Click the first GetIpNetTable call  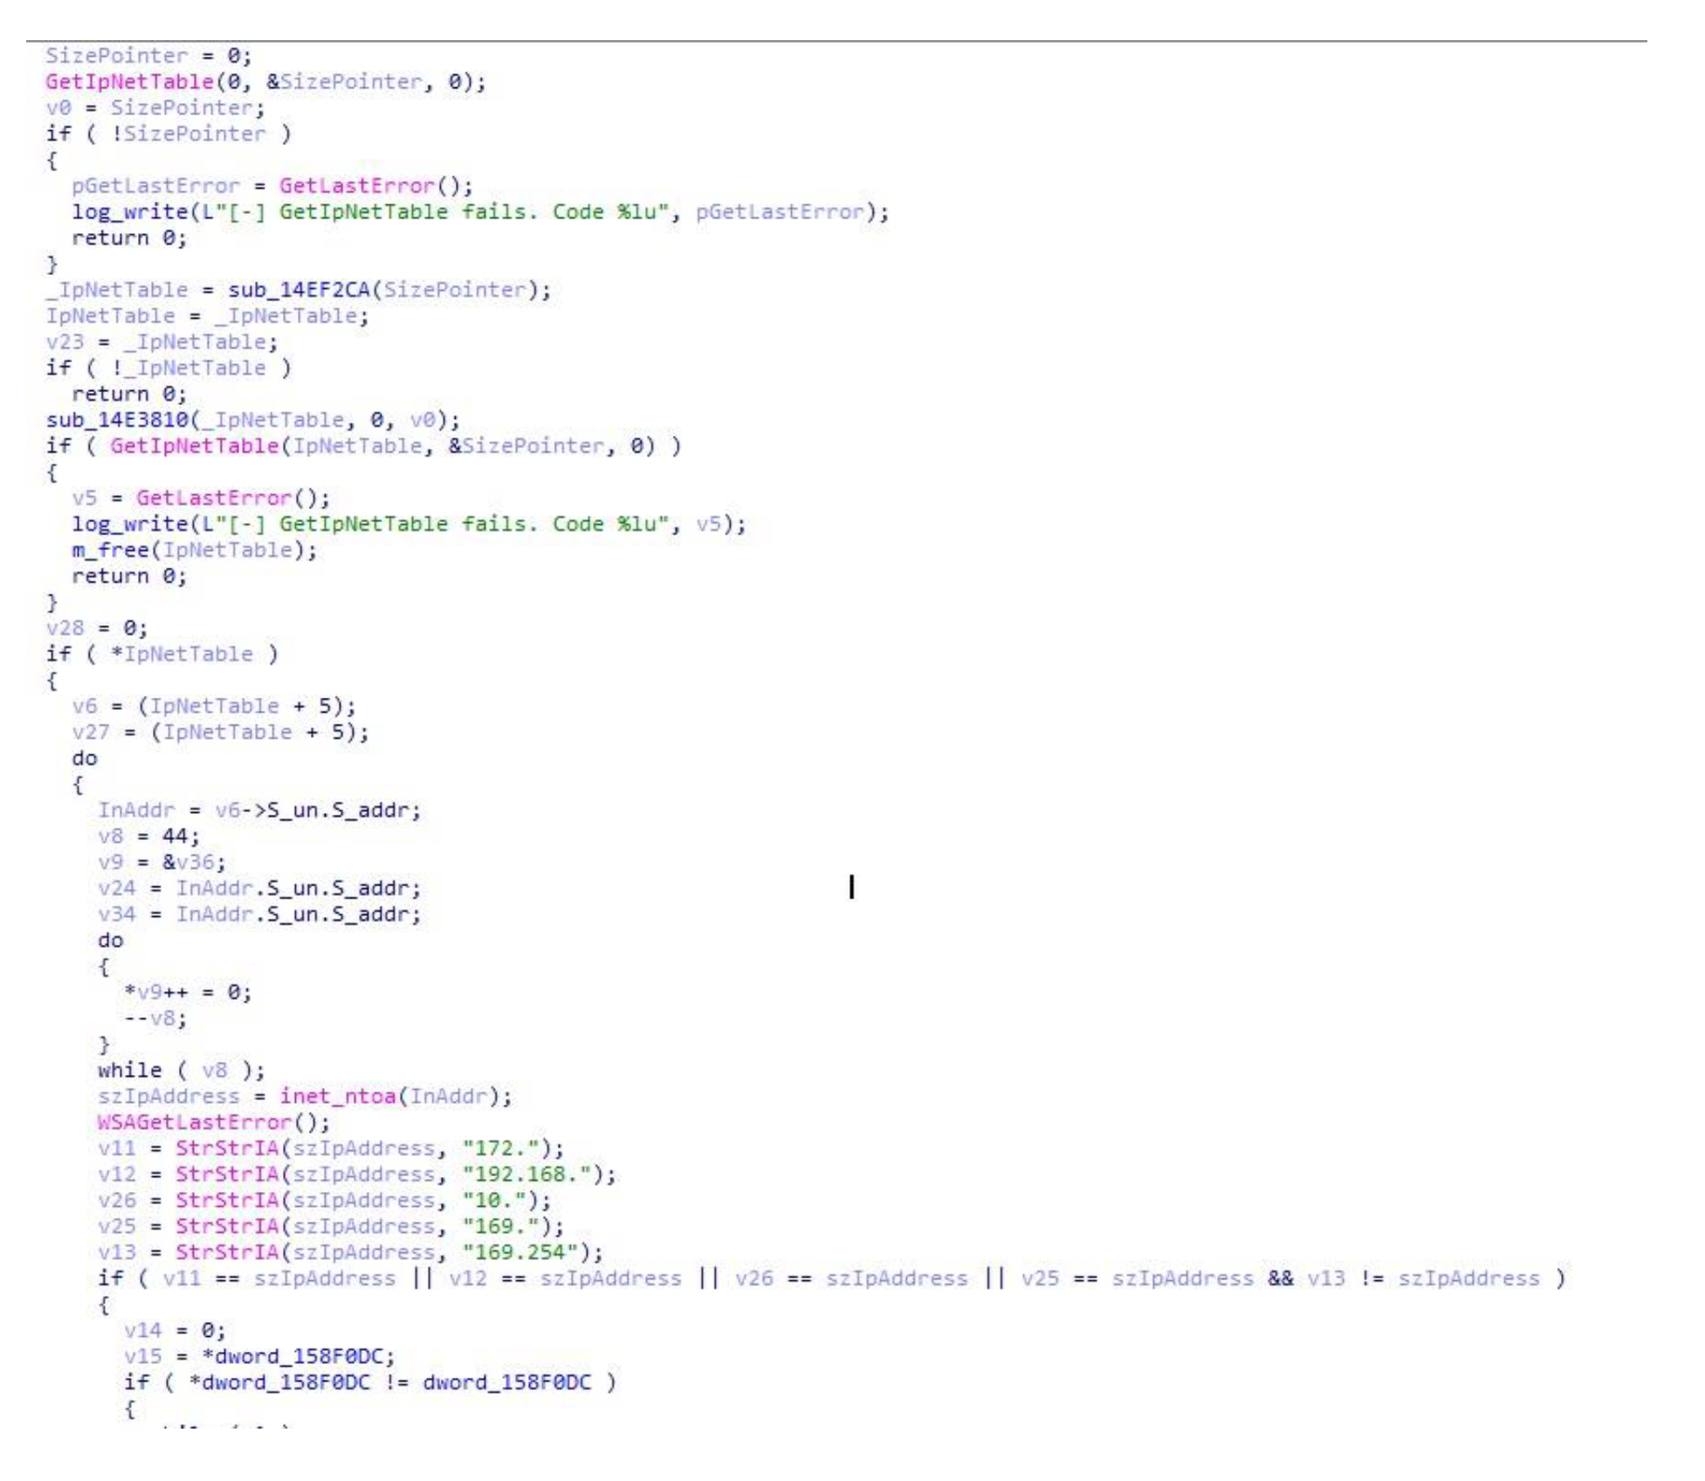[129, 82]
